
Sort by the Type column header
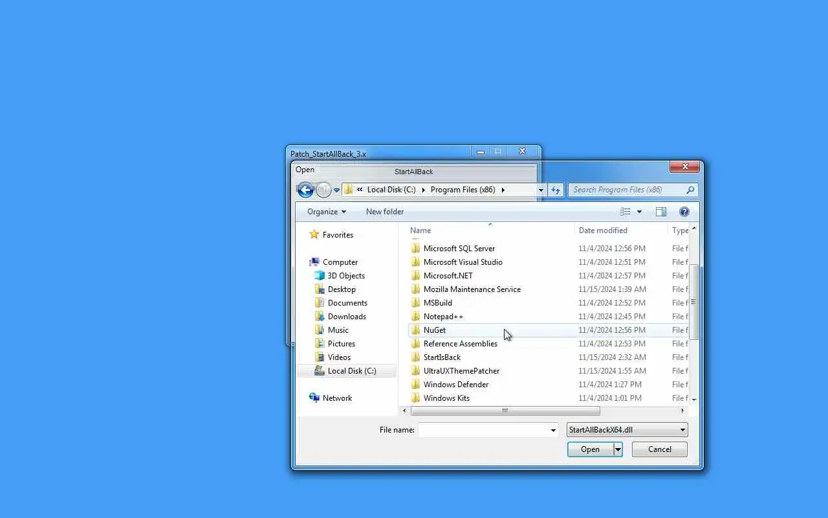tap(679, 231)
